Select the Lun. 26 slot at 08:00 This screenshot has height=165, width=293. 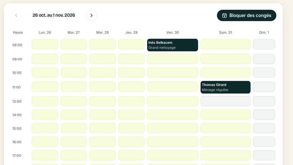pos(45,44)
